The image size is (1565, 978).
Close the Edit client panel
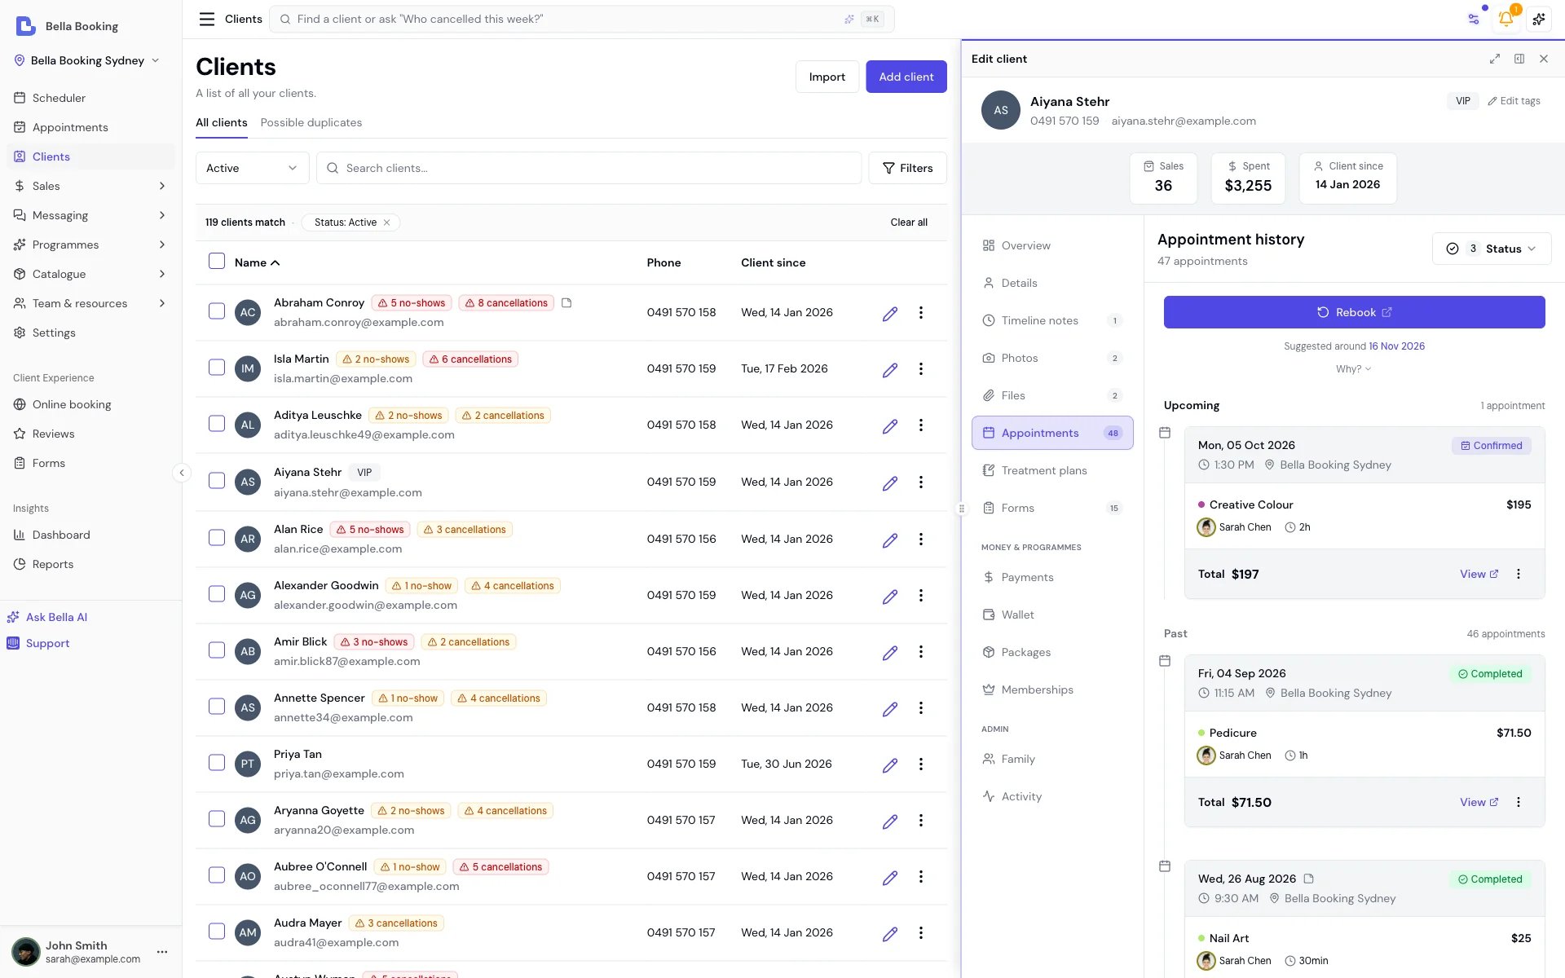click(x=1544, y=59)
